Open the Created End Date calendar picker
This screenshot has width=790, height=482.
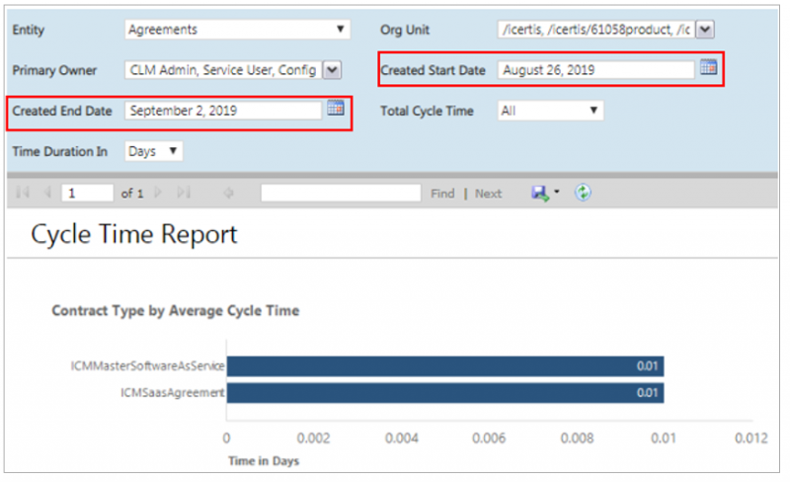pyautogui.click(x=335, y=110)
